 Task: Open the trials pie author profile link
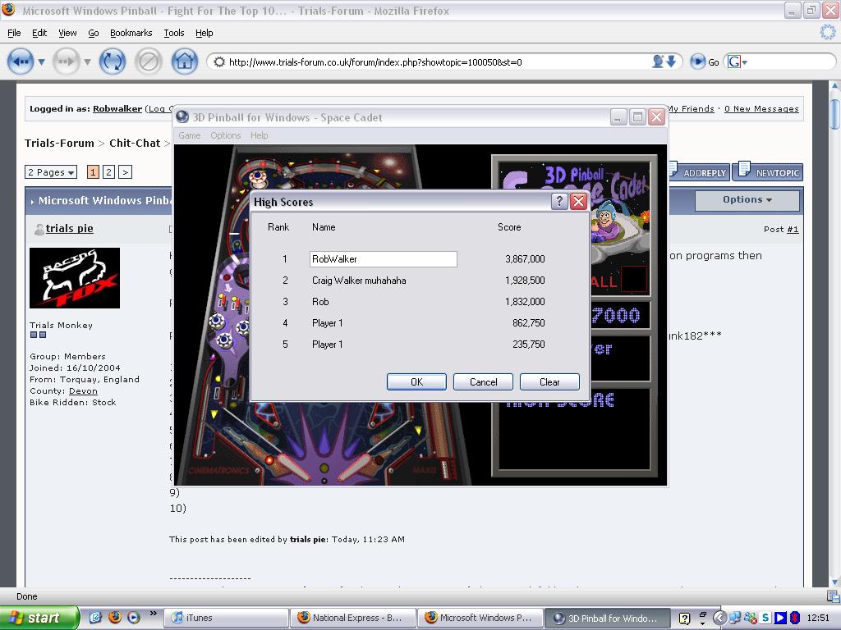click(70, 228)
